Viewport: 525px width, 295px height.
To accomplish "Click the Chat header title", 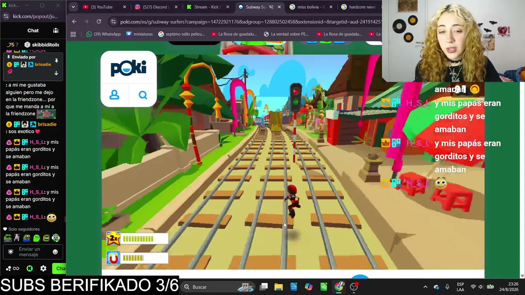I will pyautogui.click(x=33, y=30).
